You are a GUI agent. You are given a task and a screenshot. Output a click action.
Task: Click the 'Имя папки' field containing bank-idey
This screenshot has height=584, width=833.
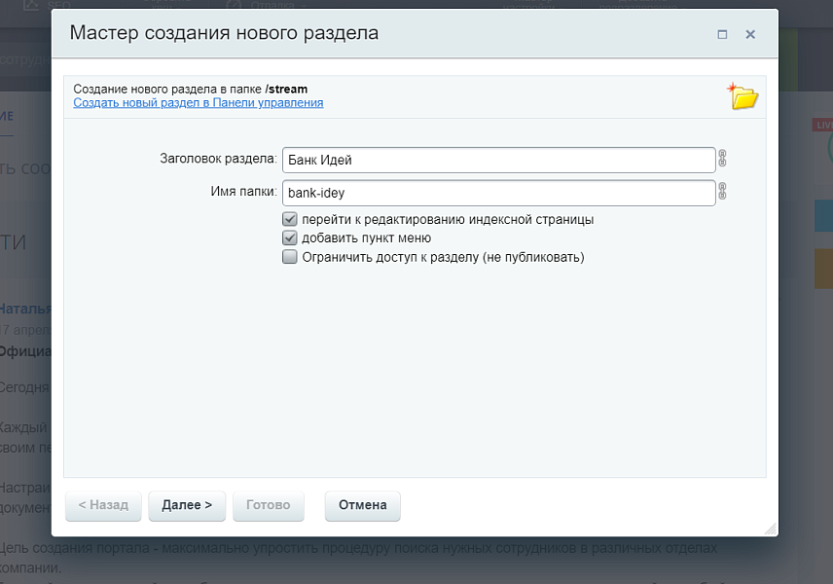pos(498,193)
